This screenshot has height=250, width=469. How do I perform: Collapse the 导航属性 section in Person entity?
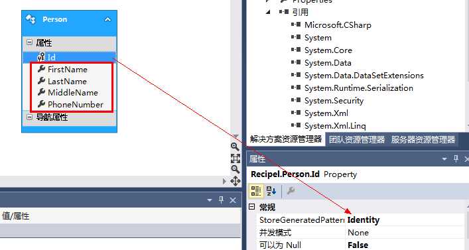pyautogui.click(x=29, y=117)
